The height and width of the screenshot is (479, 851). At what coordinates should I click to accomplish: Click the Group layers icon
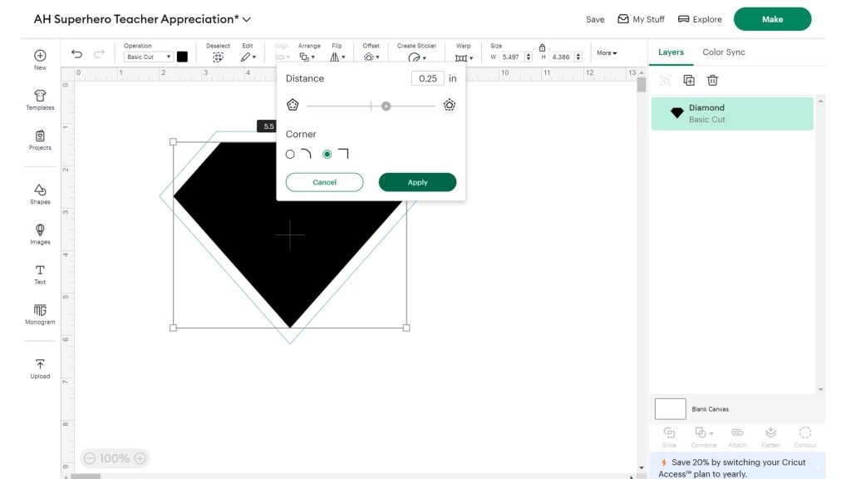point(666,81)
